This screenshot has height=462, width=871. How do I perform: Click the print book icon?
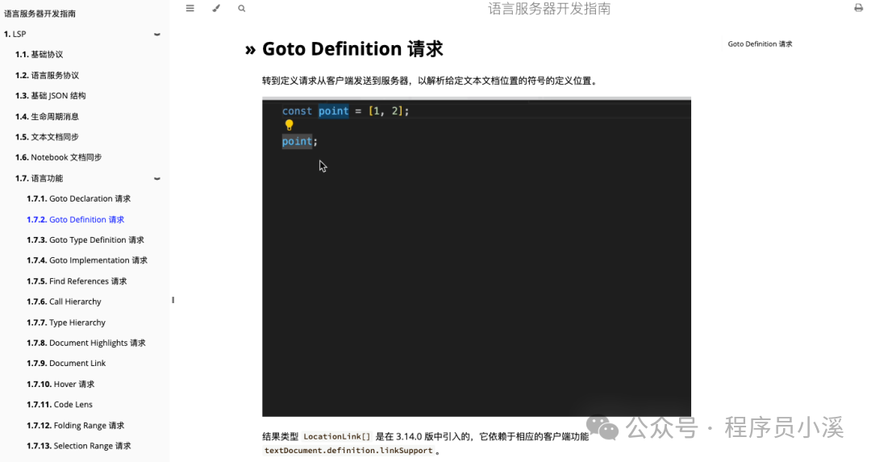[x=858, y=8]
